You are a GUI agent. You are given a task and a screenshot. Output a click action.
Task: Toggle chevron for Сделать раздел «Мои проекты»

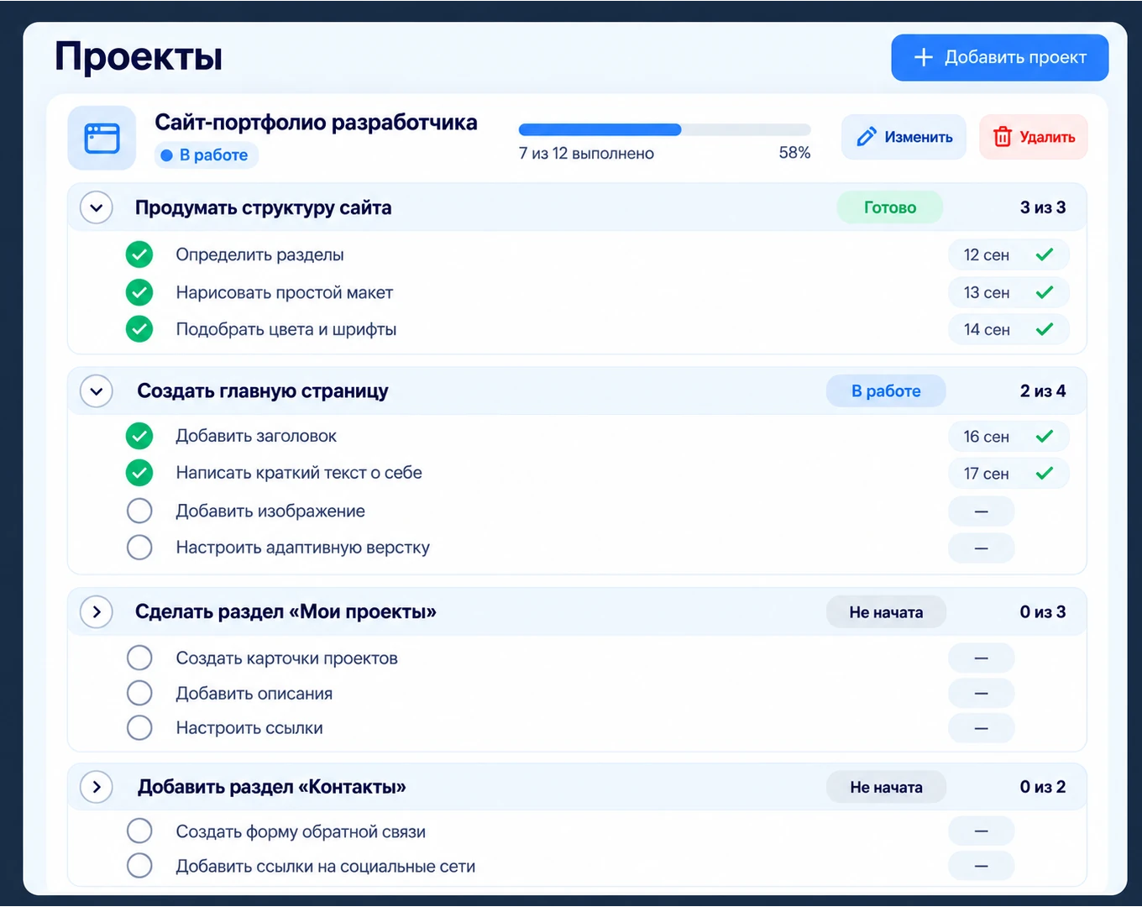(97, 612)
